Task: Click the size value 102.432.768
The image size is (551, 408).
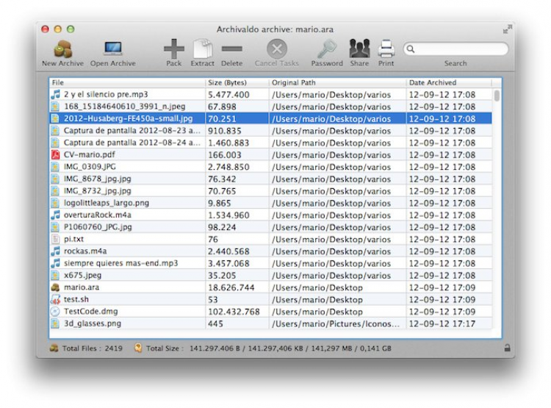Action: [x=234, y=312]
